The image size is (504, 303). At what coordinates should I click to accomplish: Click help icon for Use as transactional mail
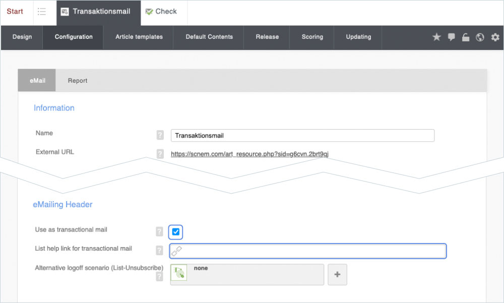(160, 231)
